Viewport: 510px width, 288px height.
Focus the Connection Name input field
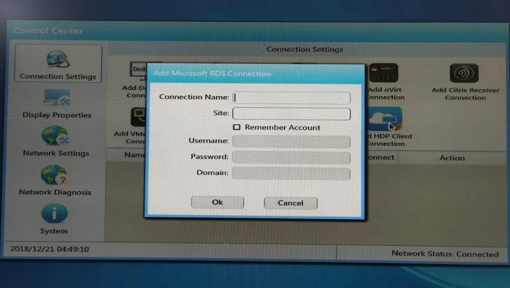(291, 97)
